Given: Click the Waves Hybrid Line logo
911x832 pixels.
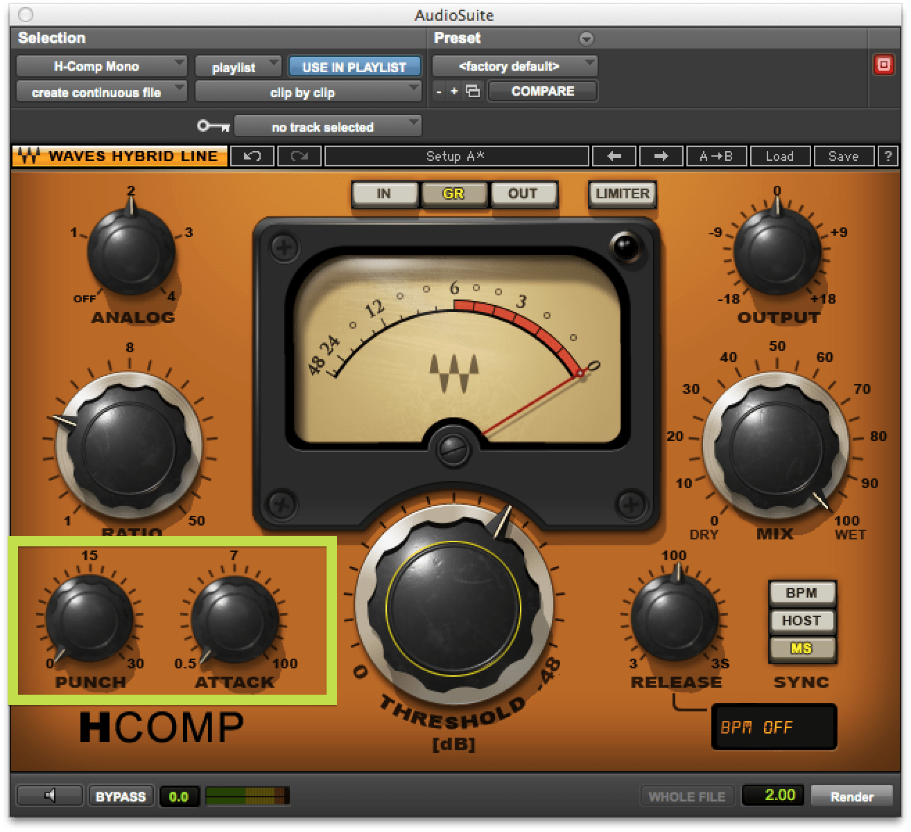Looking at the screenshot, I should (119, 156).
